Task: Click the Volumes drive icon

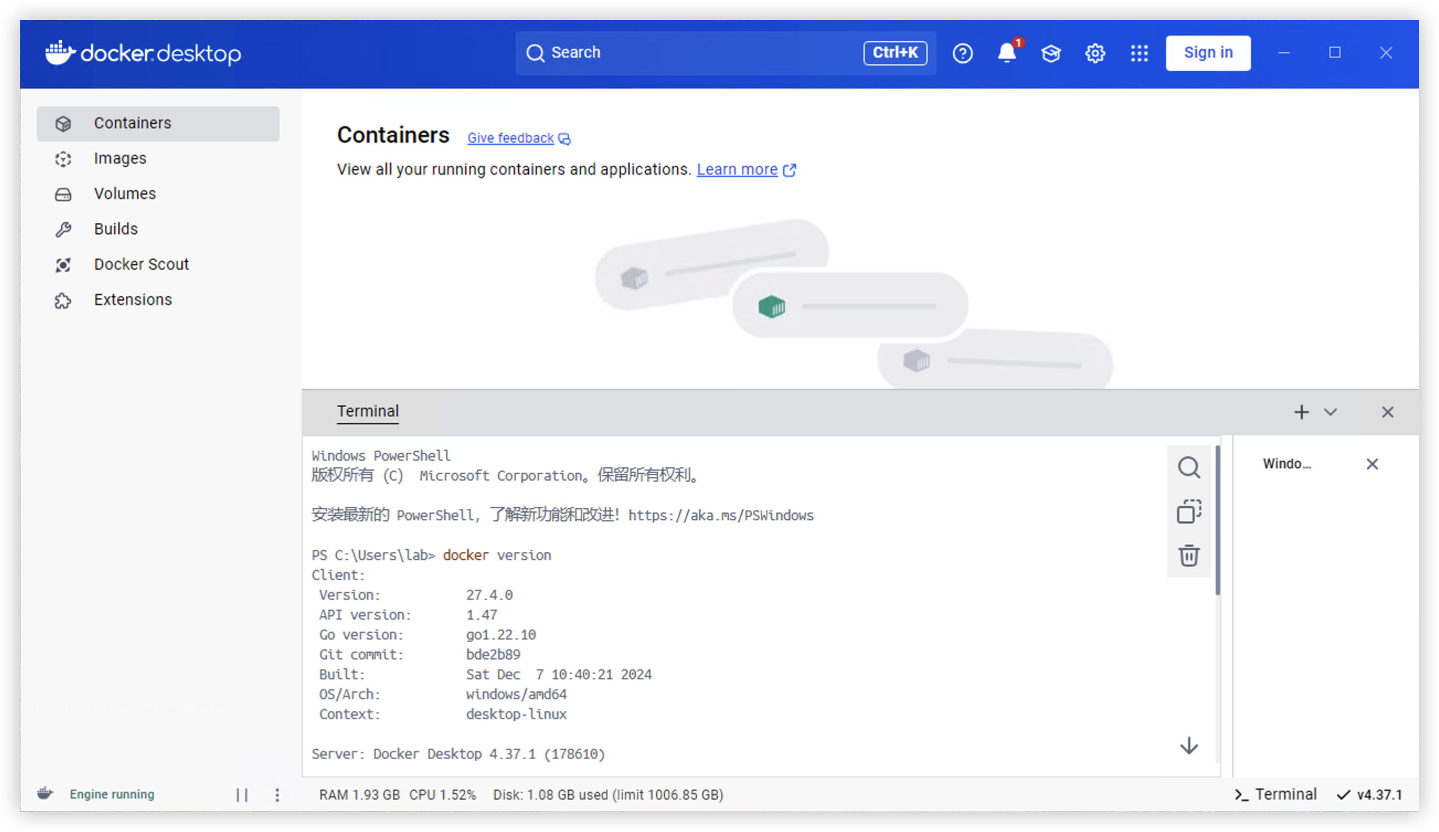Action: click(x=63, y=195)
